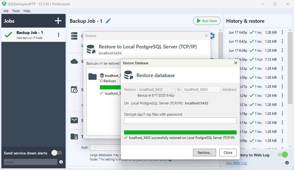294x170 pixels.
Task: Open options for the 6:27p backup entry
Action: (x=282, y=86)
